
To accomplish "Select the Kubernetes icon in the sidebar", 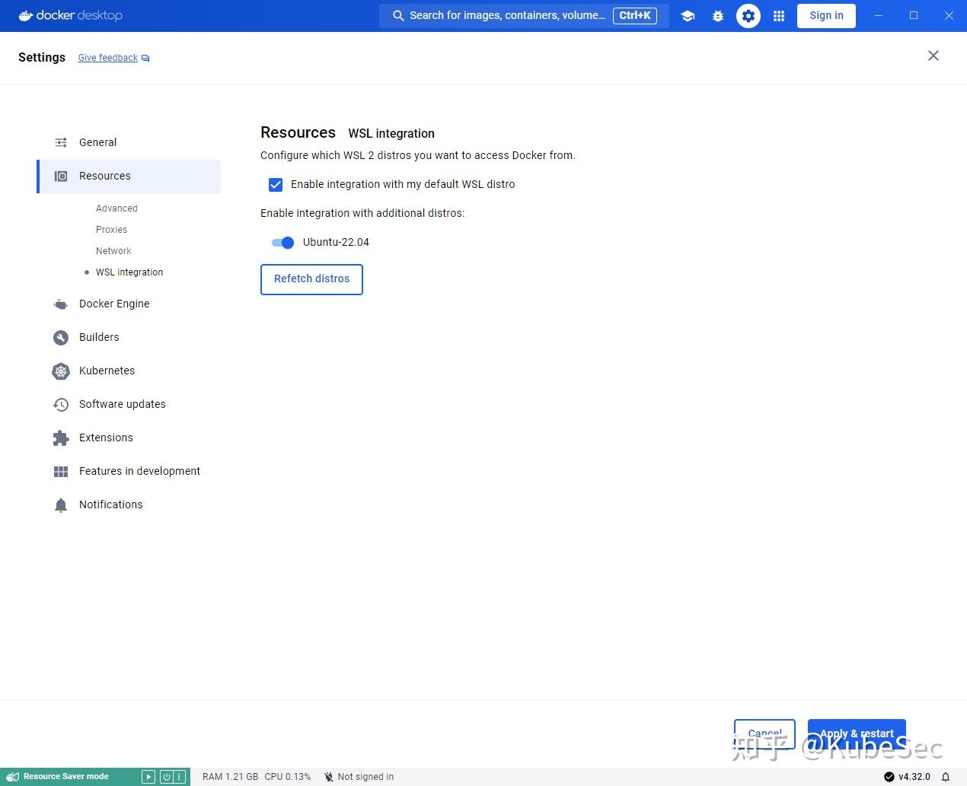I will pos(61,371).
